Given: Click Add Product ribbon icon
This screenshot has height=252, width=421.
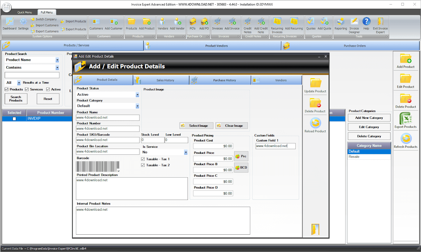Looking at the screenshot, I should pyautogui.click(x=147, y=24).
